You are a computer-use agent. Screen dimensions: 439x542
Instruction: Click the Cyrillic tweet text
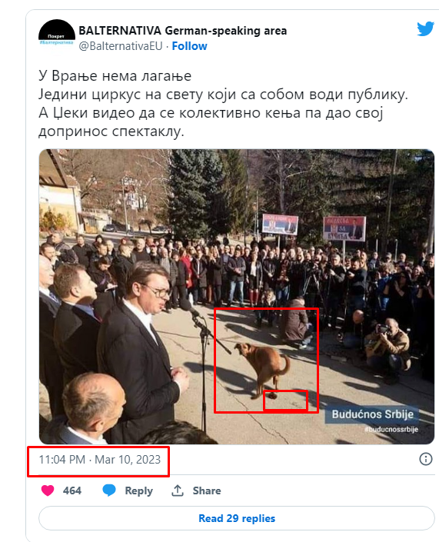tap(223, 103)
